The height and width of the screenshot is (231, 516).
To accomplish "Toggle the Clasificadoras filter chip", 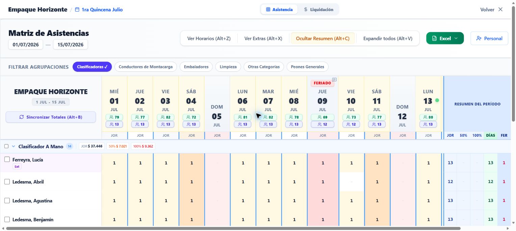I will coord(92,67).
